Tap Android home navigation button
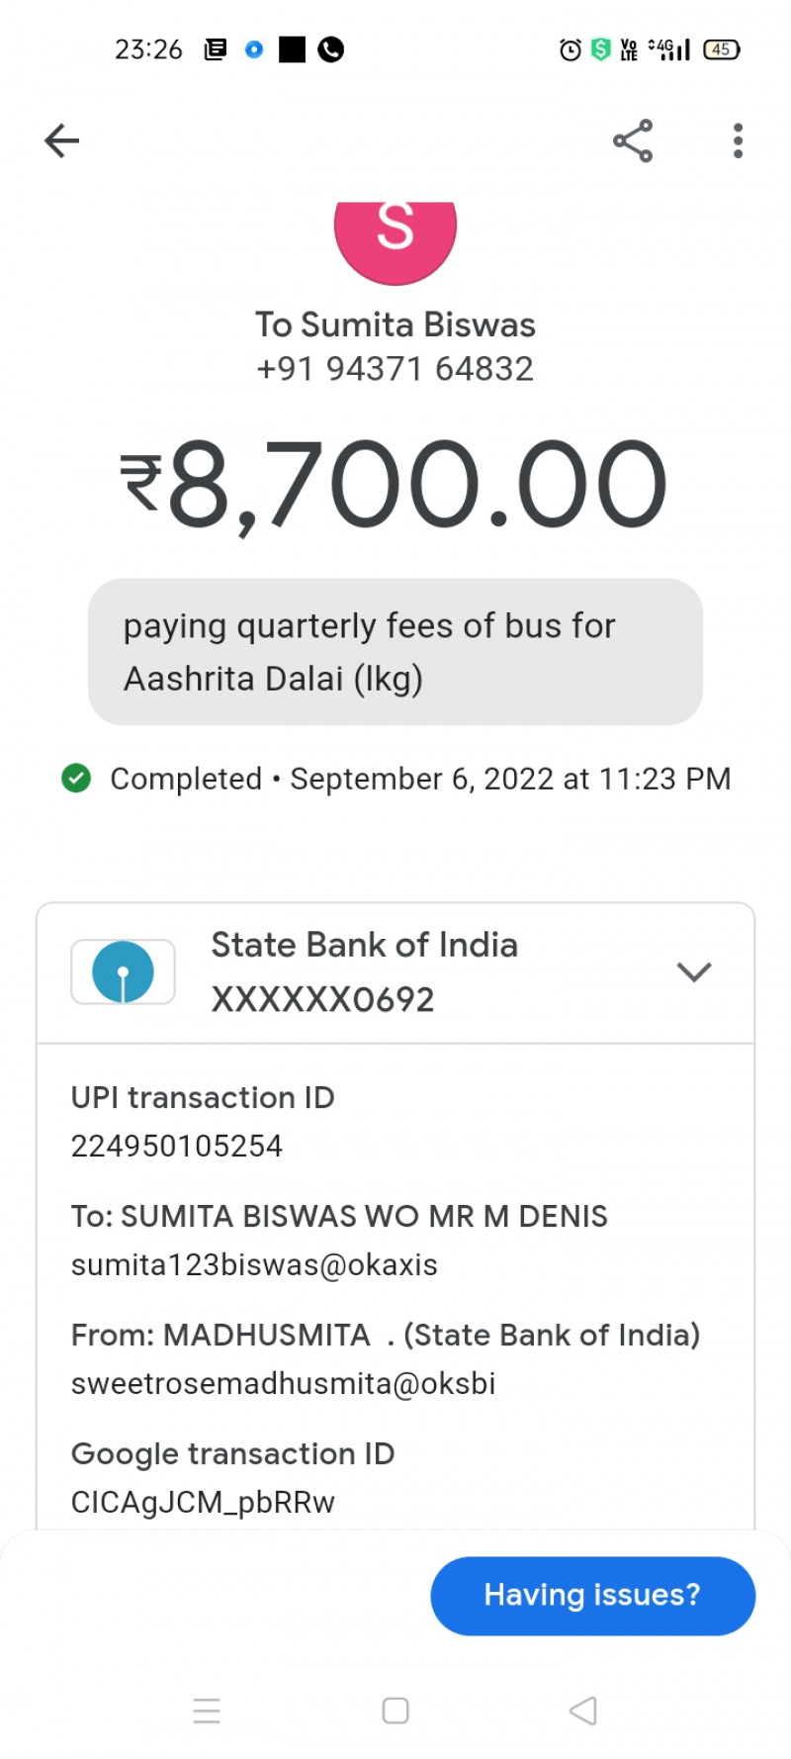Screen dimensions: 791x1759 click(395, 1711)
